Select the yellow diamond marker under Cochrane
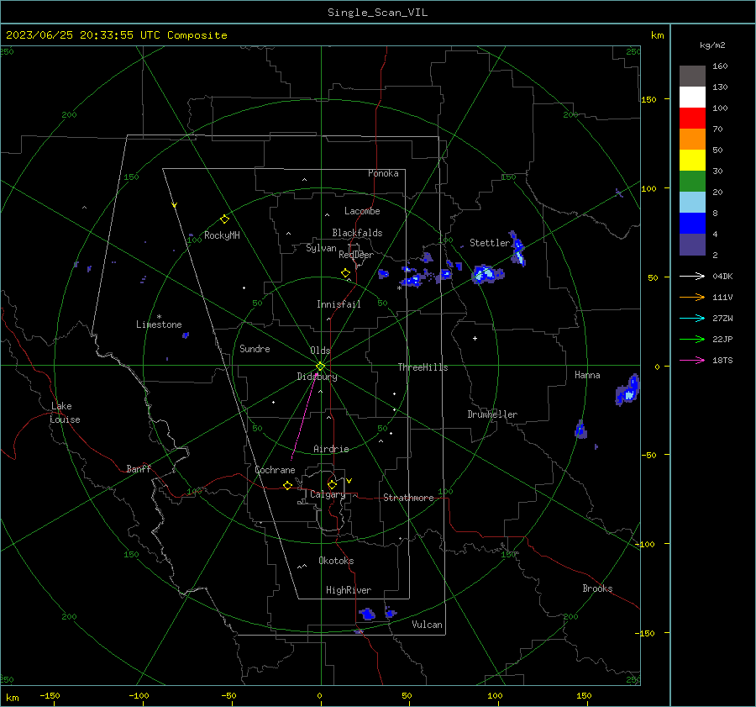Image resolution: width=756 pixels, height=707 pixels. [x=287, y=485]
